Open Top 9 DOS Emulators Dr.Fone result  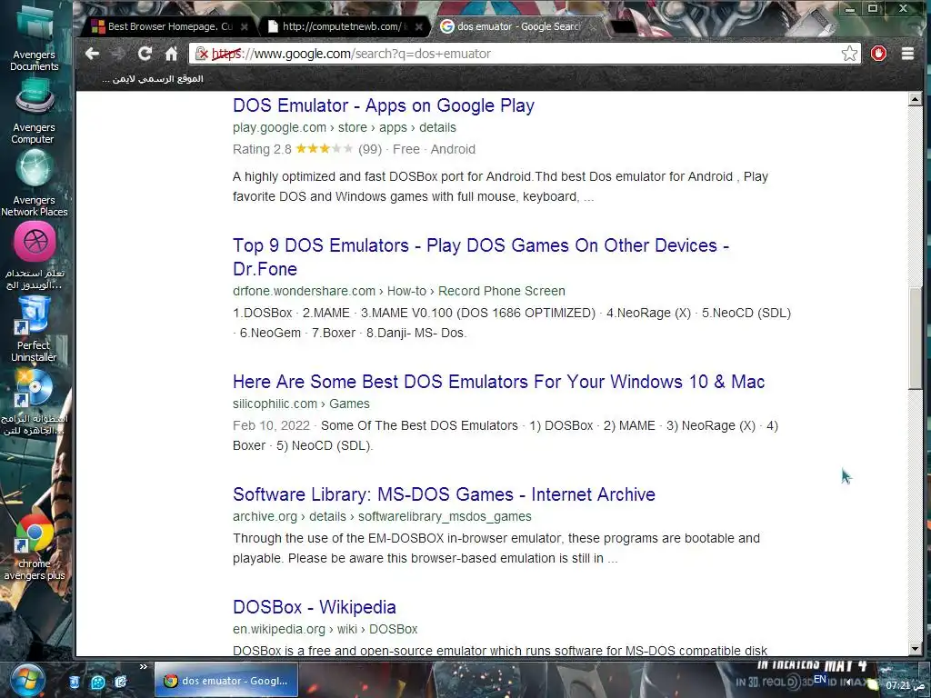click(x=481, y=257)
